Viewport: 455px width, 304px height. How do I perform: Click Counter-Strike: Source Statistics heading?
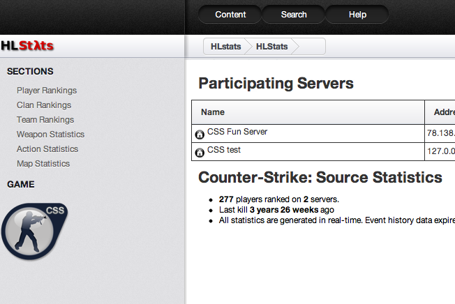click(x=320, y=177)
